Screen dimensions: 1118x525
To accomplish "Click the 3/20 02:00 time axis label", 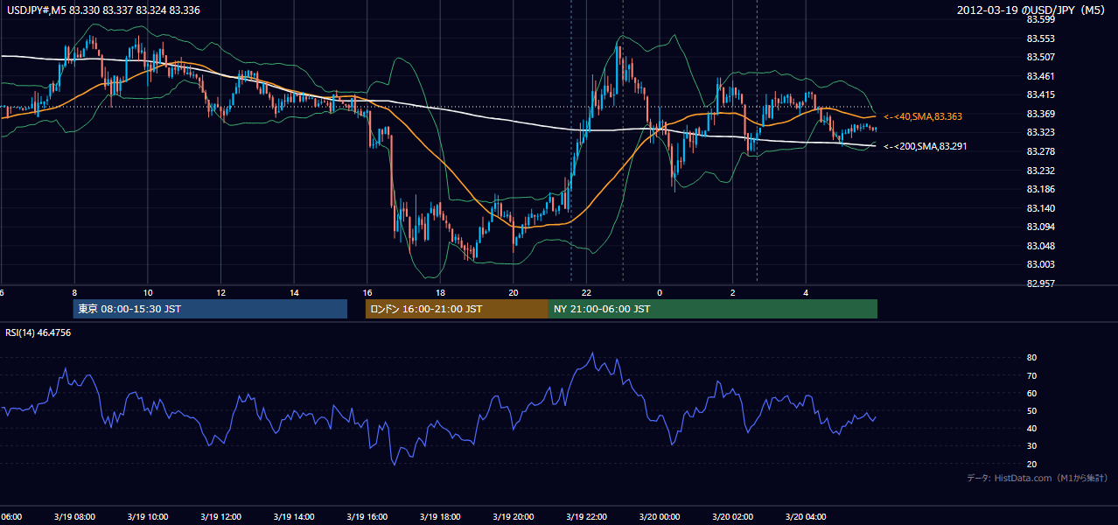I will click(x=732, y=517).
